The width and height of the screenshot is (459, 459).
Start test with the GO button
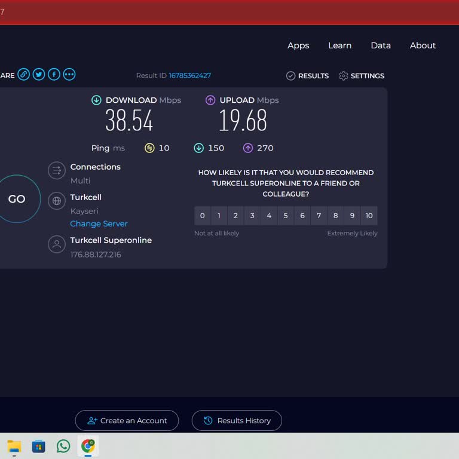point(17,199)
